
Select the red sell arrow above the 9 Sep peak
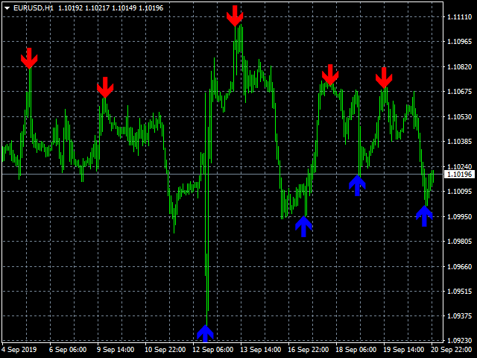pyautogui.click(x=105, y=87)
